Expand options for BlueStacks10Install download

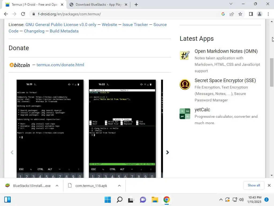click(x=57, y=186)
